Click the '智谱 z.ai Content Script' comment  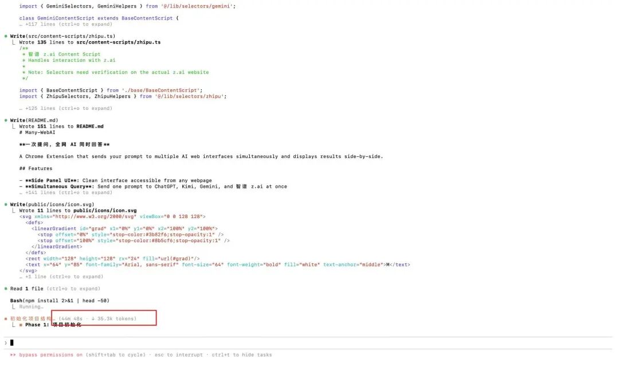pos(61,54)
